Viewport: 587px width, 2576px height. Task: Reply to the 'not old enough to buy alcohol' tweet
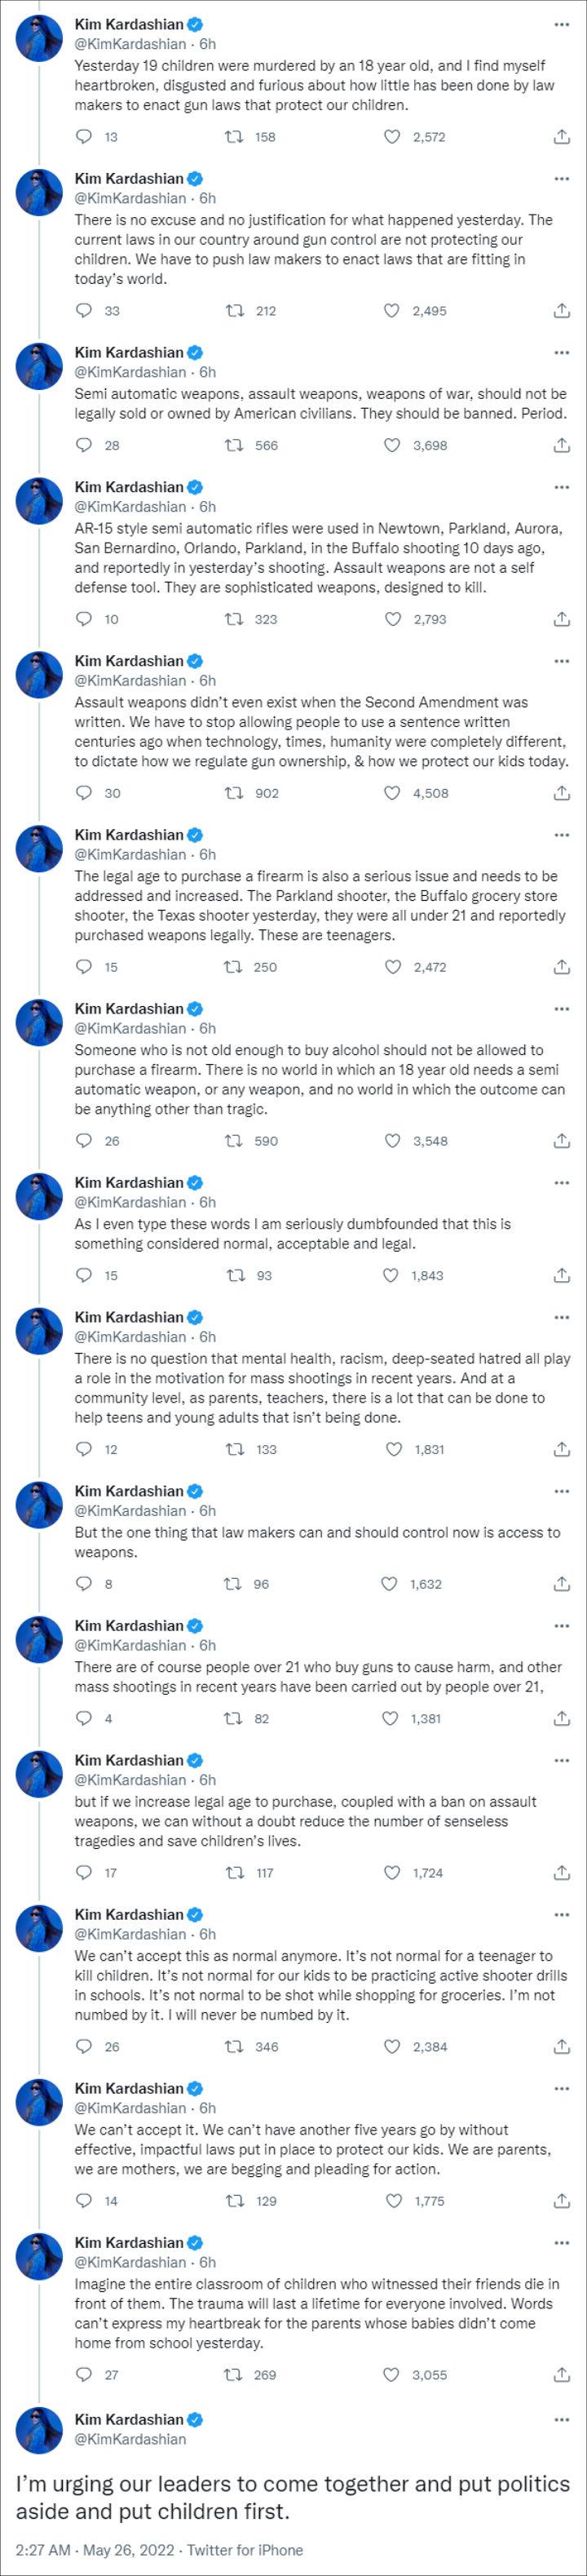[84, 1141]
